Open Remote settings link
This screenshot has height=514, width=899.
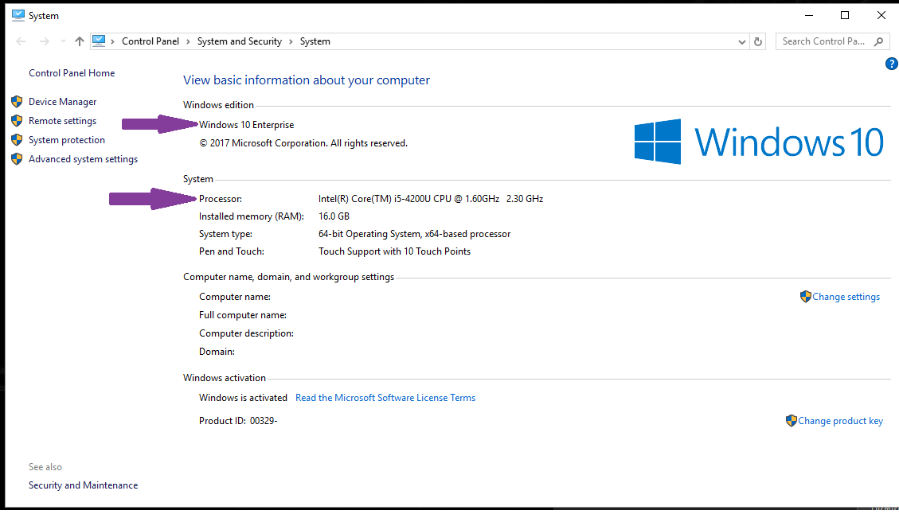[x=62, y=121]
